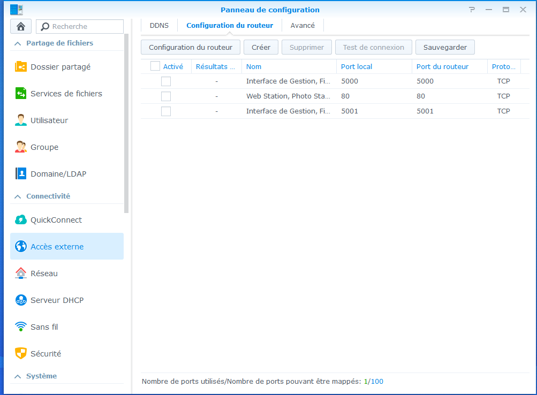Enable the port 5000 rule checkbox

[166, 81]
